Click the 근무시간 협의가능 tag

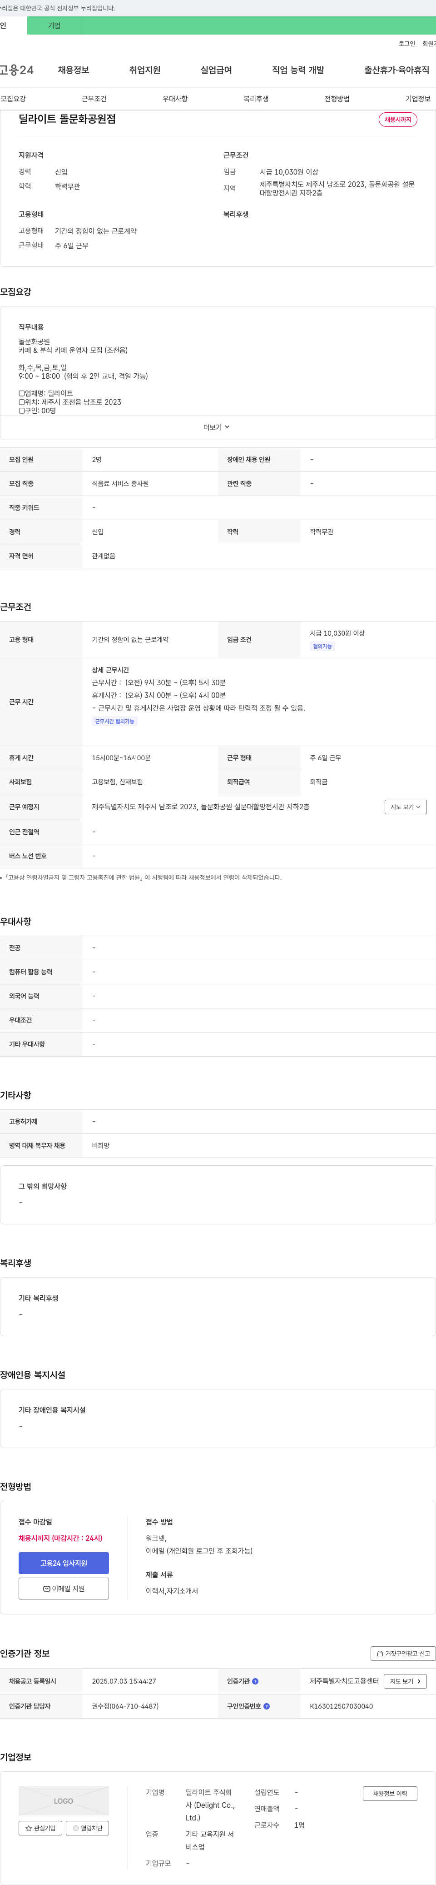tap(114, 722)
